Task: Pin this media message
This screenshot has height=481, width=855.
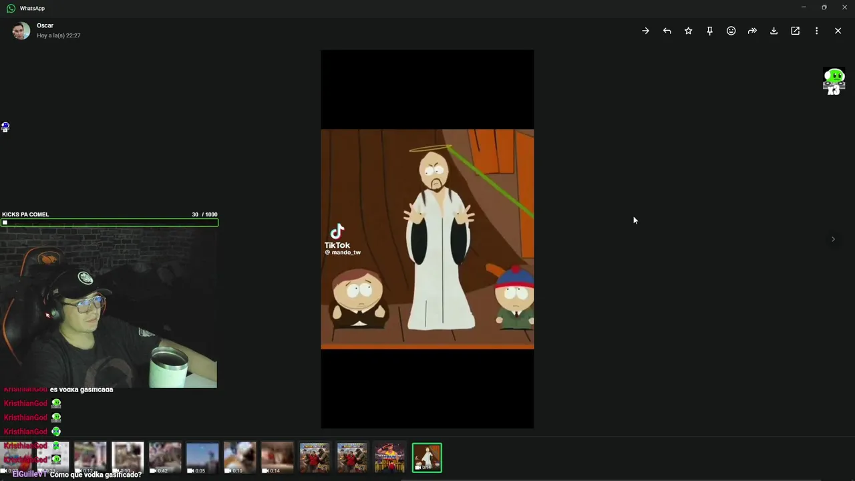Action: pos(709,31)
